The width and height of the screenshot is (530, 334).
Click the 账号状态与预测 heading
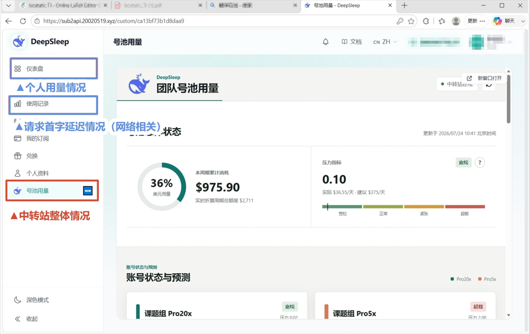(x=158, y=277)
